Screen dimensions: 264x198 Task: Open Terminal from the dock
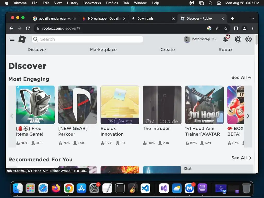coord(120,188)
